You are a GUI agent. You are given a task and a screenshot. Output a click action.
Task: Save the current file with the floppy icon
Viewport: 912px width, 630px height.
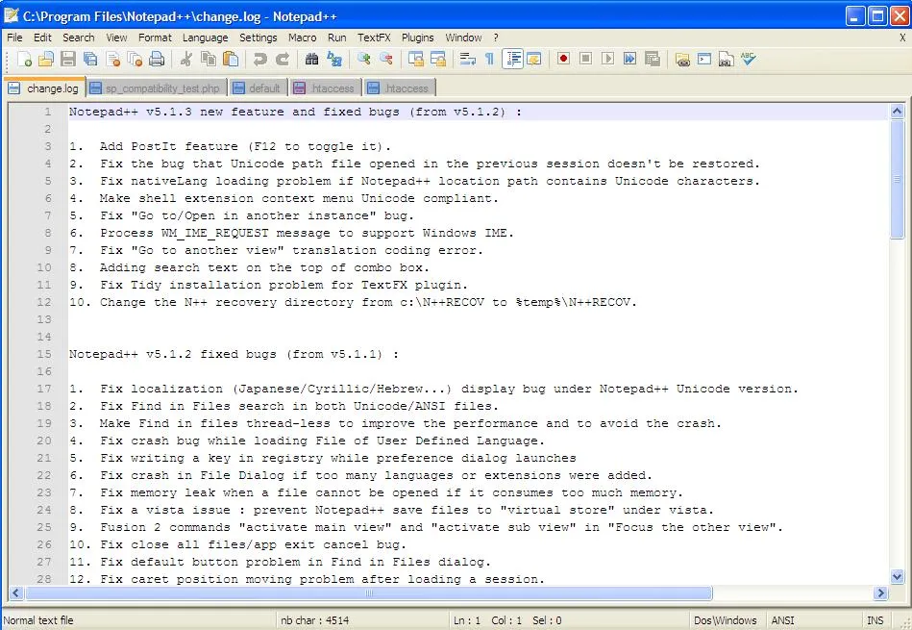coord(68,59)
